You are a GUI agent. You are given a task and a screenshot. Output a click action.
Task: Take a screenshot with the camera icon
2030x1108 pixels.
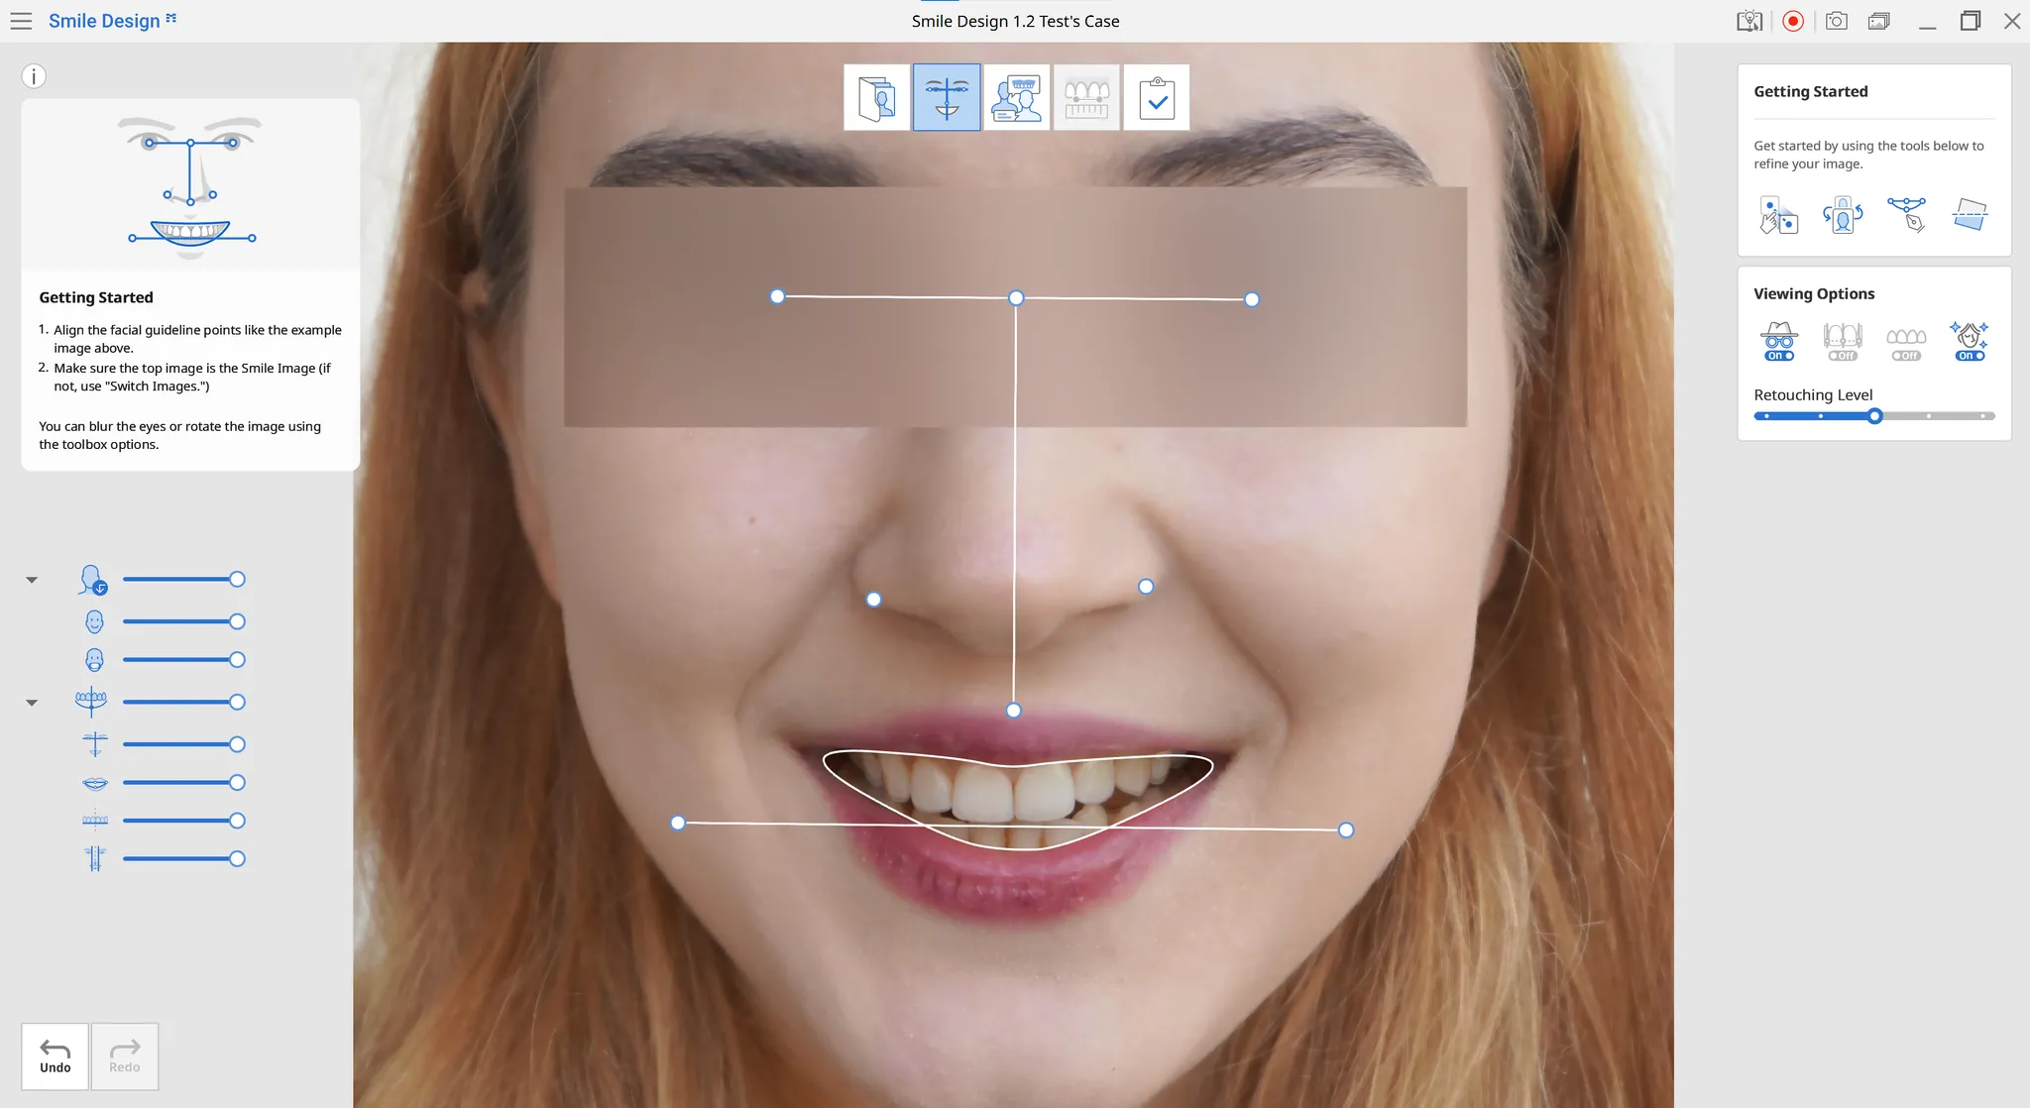pos(1837,21)
